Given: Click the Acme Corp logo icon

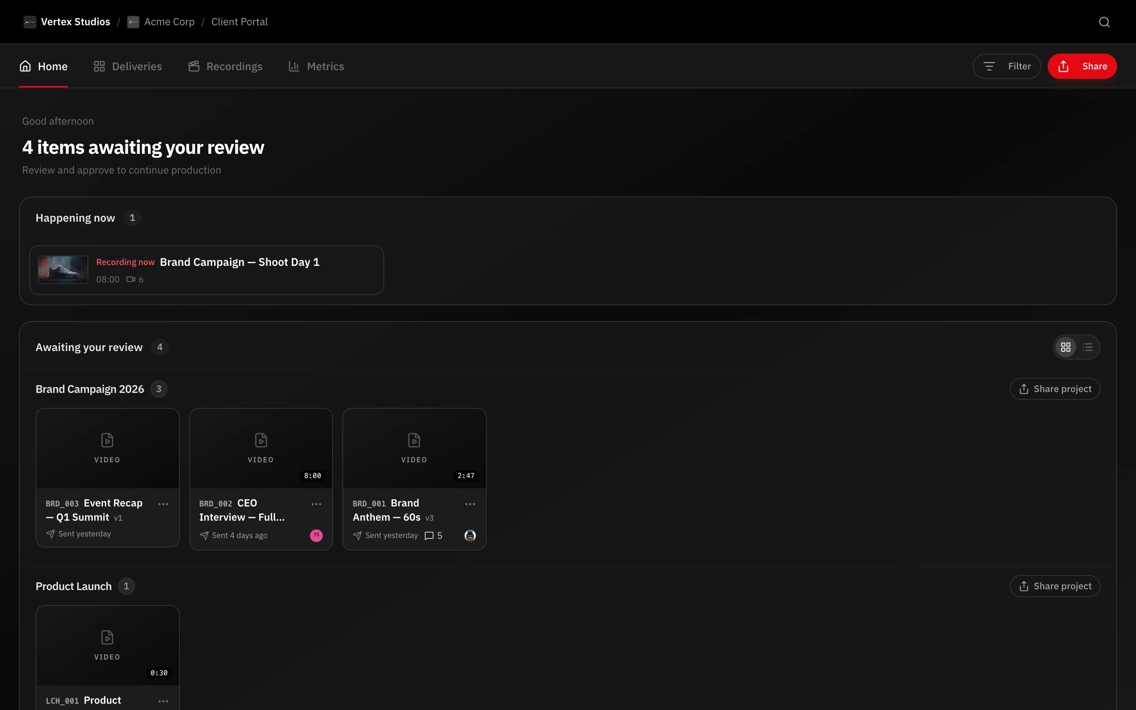Looking at the screenshot, I should (133, 22).
